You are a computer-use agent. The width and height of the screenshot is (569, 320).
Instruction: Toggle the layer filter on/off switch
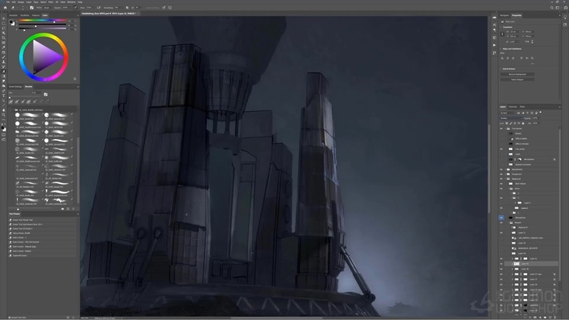coord(540,113)
